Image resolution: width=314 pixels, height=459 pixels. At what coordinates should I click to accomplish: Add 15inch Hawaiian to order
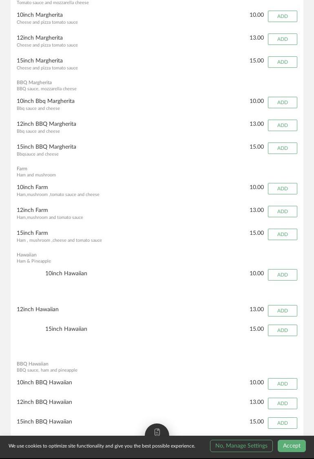tap(283, 330)
